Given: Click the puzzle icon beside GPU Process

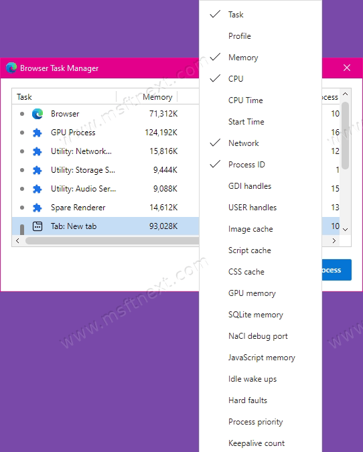Looking at the screenshot, I should click(x=38, y=133).
